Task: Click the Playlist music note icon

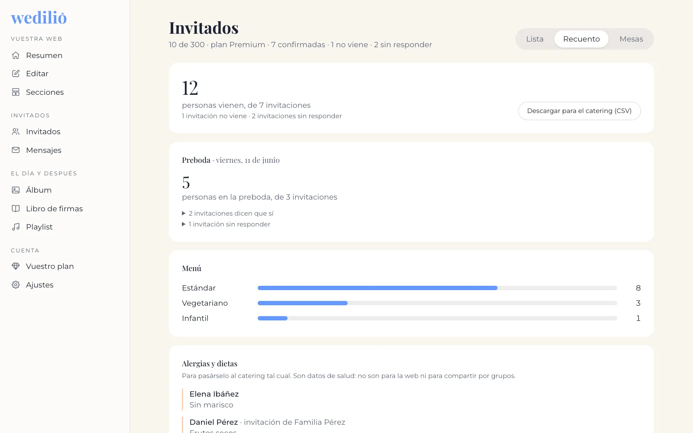Action: pyautogui.click(x=16, y=227)
